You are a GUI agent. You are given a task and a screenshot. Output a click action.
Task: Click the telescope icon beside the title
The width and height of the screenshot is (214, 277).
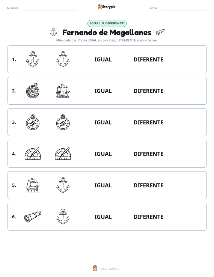tap(160, 32)
